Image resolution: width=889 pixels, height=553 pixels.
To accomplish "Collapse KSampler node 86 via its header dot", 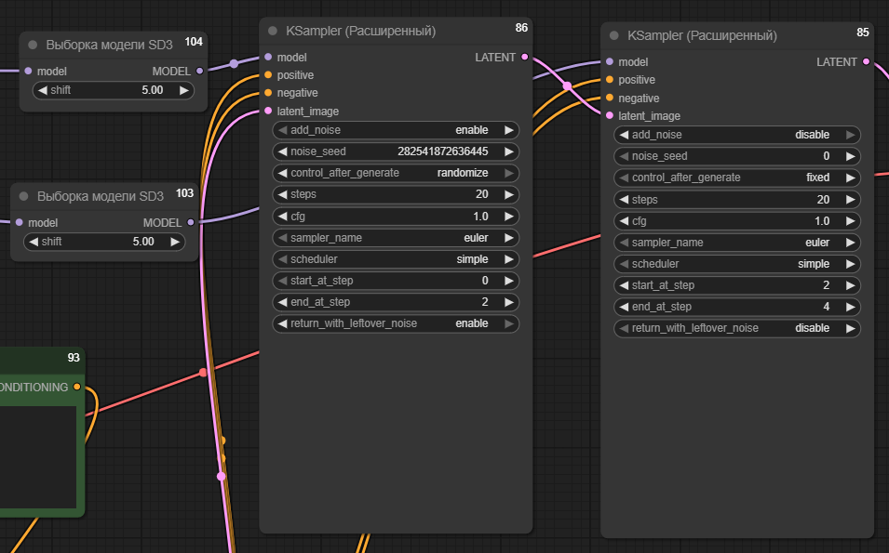I will (x=273, y=31).
